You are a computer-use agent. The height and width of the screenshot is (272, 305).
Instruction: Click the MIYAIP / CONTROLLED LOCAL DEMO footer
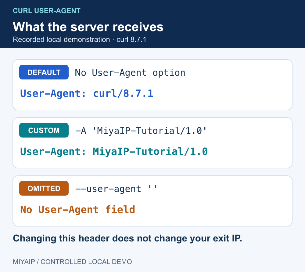coord(72,262)
